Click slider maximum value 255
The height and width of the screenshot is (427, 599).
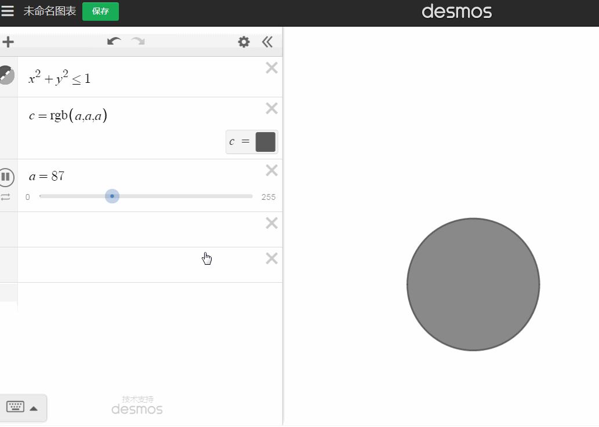click(268, 198)
